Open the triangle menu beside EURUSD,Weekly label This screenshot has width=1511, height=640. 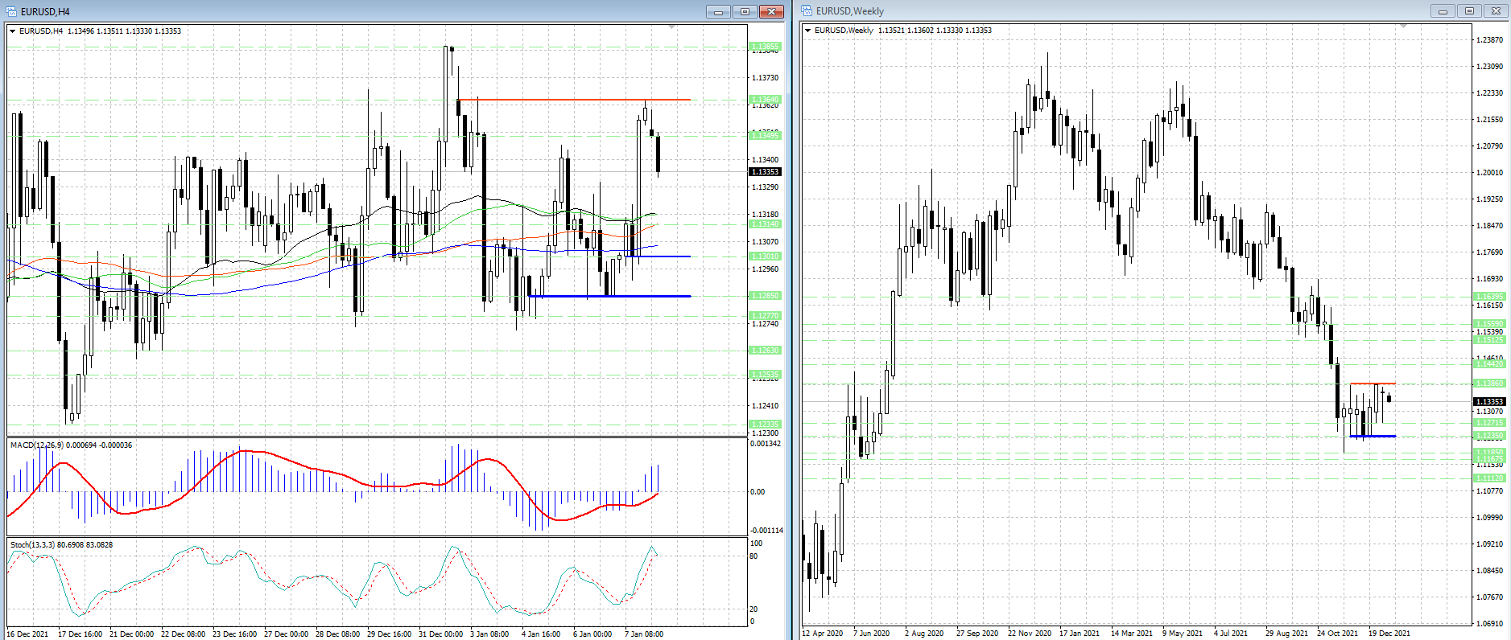(x=807, y=31)
